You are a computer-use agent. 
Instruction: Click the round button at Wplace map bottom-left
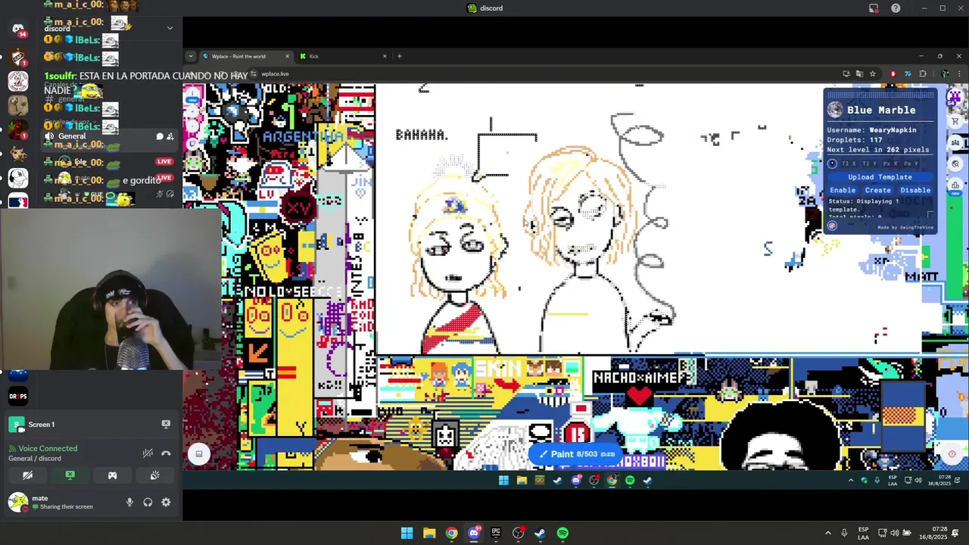click(x=199, y=454)
